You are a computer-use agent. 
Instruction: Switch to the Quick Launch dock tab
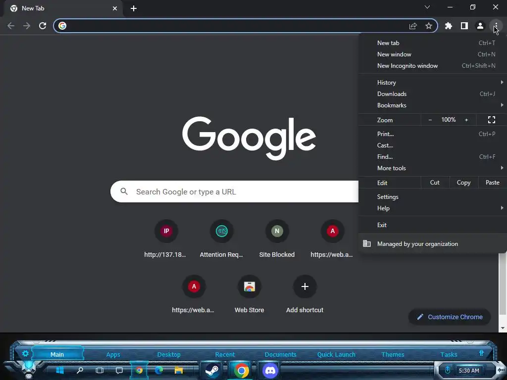pyautogui.click(x=336, y=354)
